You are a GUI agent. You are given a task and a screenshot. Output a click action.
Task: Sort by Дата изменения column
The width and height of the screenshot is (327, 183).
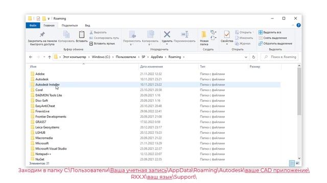(151, 67)
